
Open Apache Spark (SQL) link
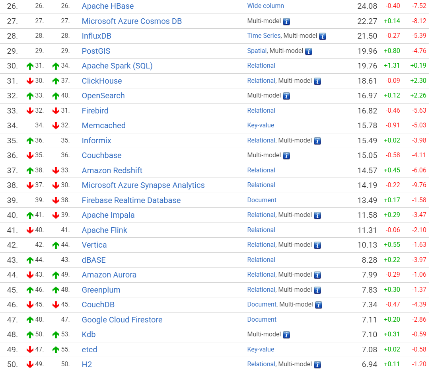(117, 66)
